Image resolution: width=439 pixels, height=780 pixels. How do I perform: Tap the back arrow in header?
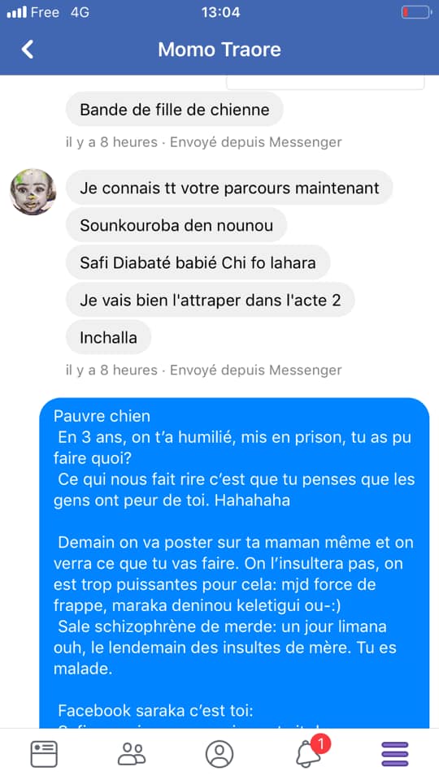click(x=28, y=50)
